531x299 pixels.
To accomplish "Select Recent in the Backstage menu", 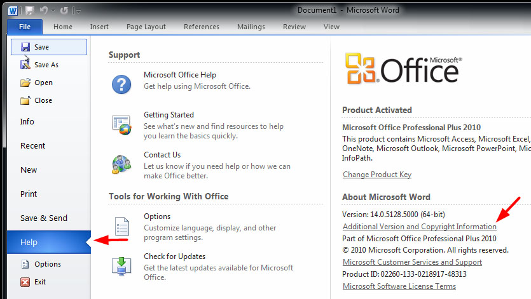I will click(49, 146).
